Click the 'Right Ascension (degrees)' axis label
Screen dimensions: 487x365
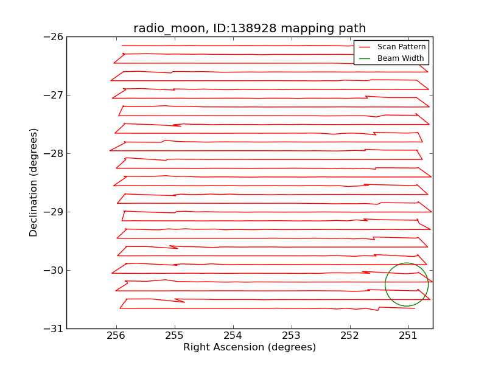tap(250, 347)
